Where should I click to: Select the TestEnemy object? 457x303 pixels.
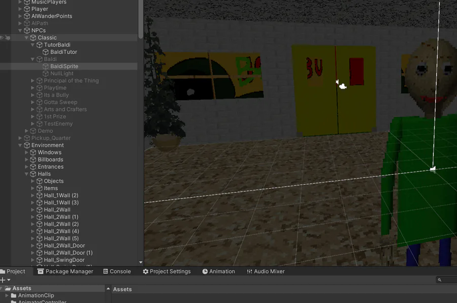pyautogui.click(x=58, y=124)
